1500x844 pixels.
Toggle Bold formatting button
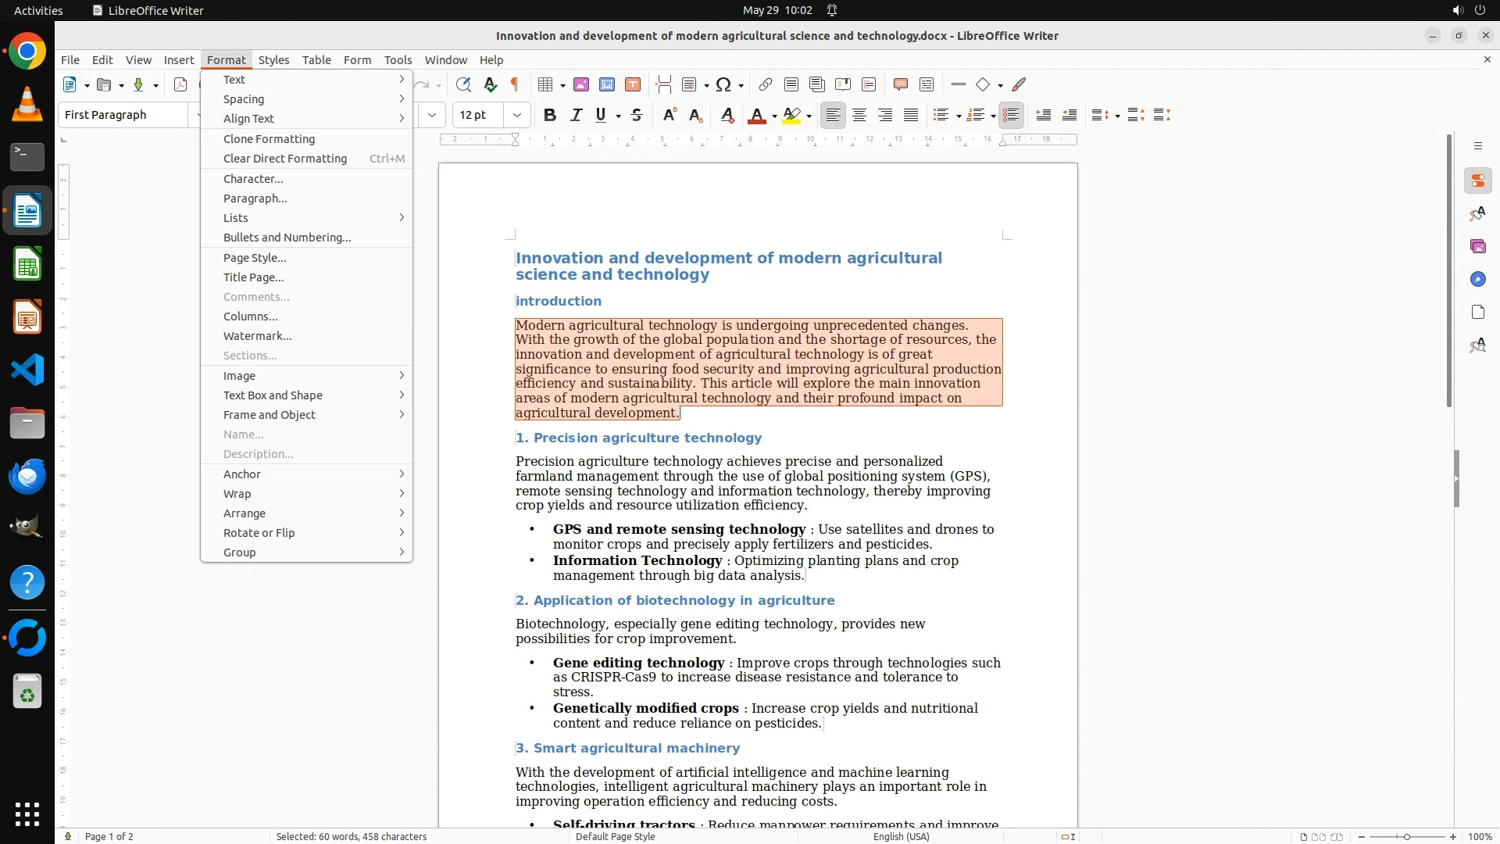(x=549, y=115)
